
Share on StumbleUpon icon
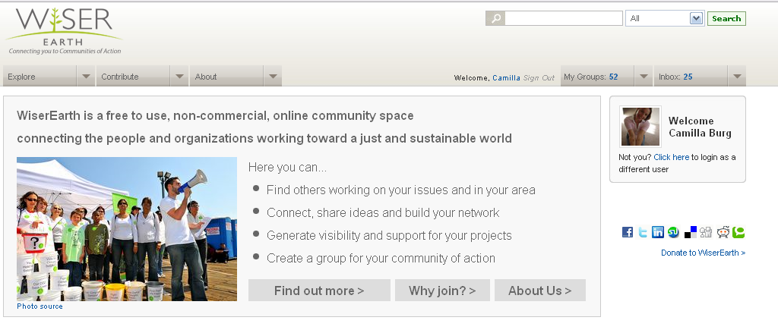pyautogui.click(x=673, y=232)
